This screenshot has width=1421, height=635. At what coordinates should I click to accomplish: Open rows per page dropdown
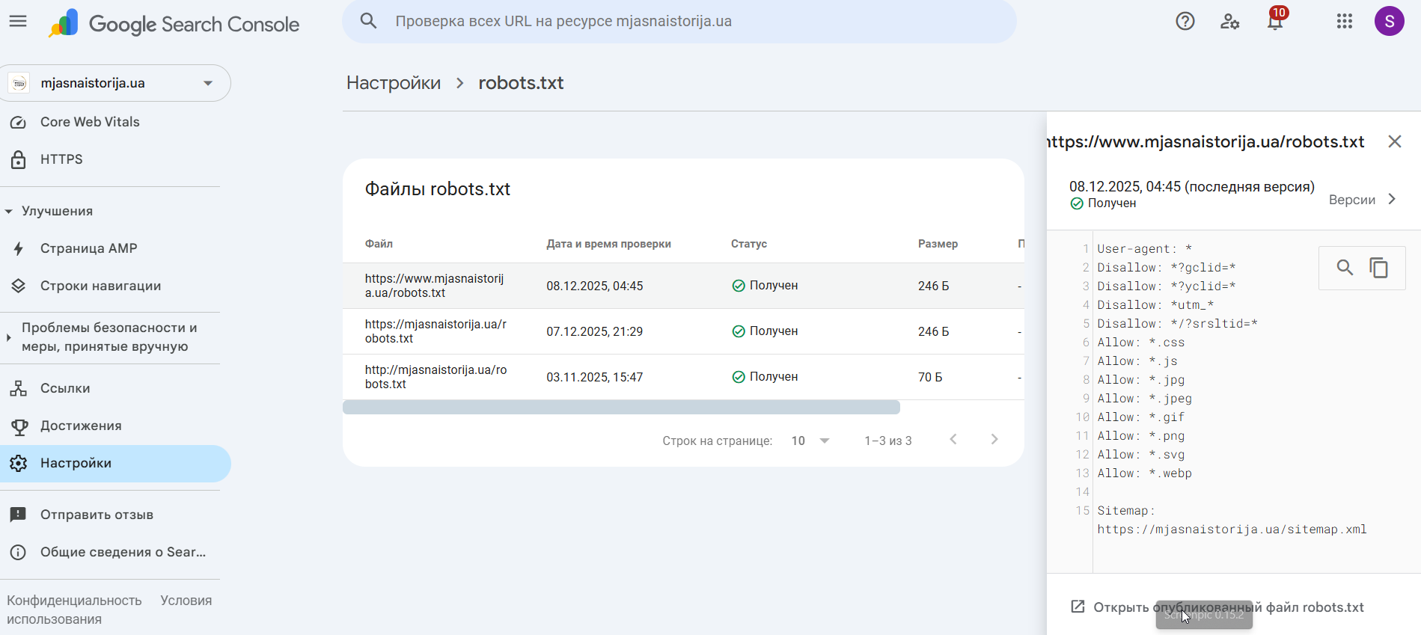point(810,441)
